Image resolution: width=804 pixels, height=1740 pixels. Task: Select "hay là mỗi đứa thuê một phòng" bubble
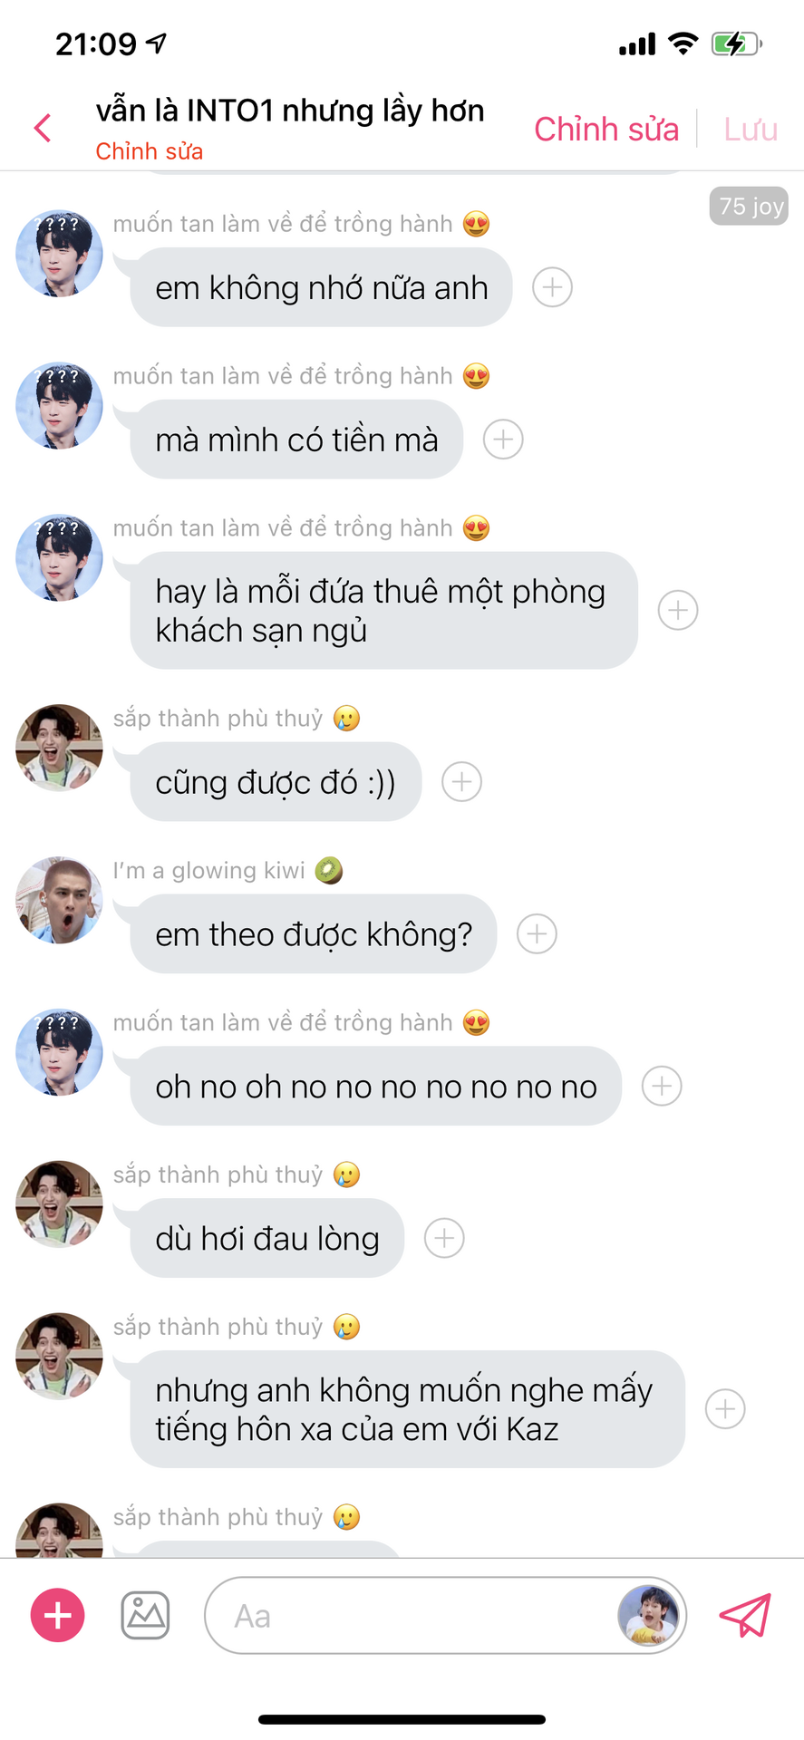pyautogui.click(x=384, y=611)
